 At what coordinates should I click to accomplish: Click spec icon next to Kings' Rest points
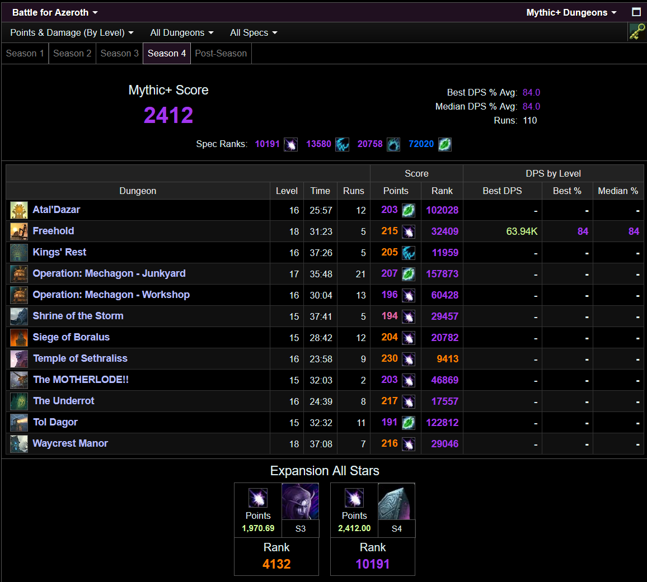point(409,253)
